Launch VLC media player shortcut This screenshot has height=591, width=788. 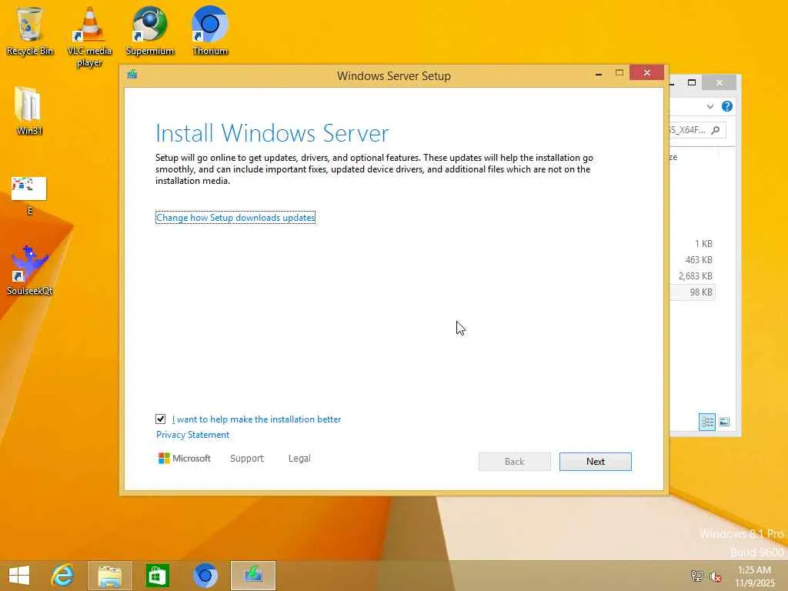(x=89, y=36)
